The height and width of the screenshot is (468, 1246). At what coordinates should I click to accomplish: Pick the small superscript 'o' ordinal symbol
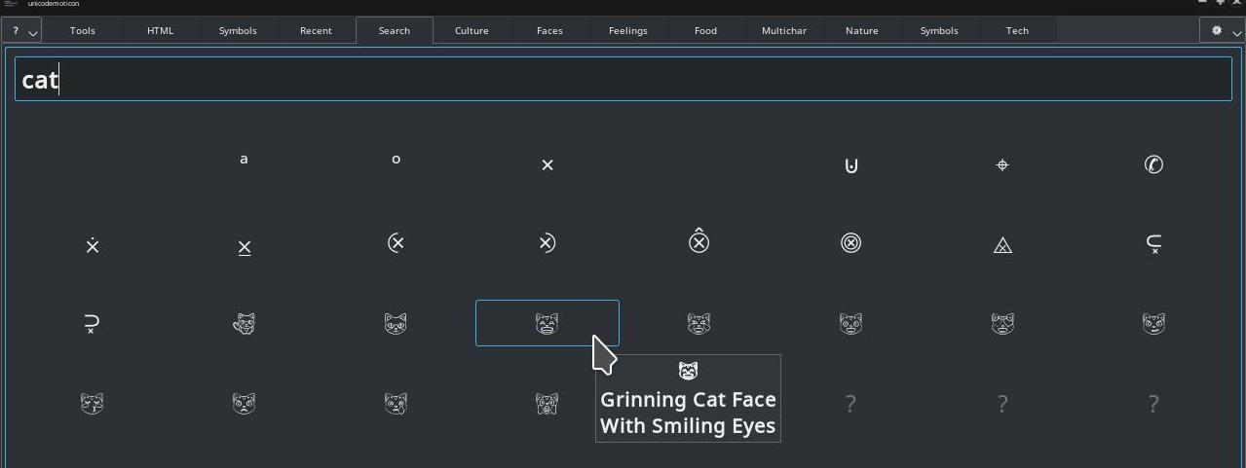tap(396, 160)
